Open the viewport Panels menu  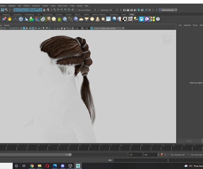pos(7,25)
